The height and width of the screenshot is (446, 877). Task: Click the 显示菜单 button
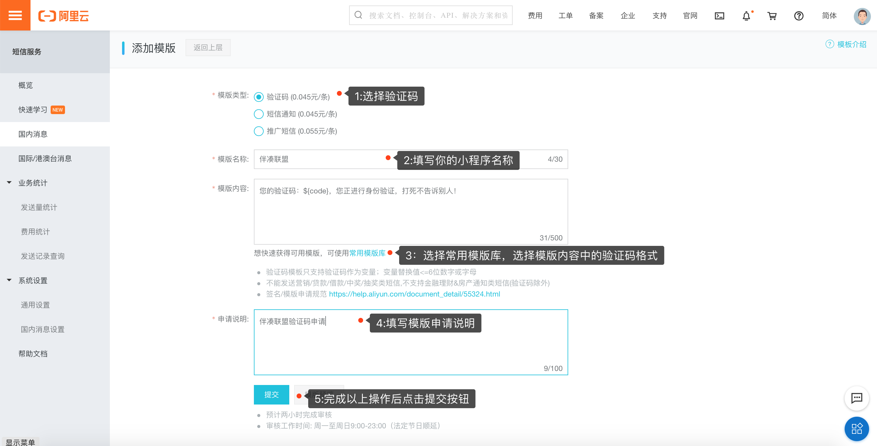(x=20, y=442)
